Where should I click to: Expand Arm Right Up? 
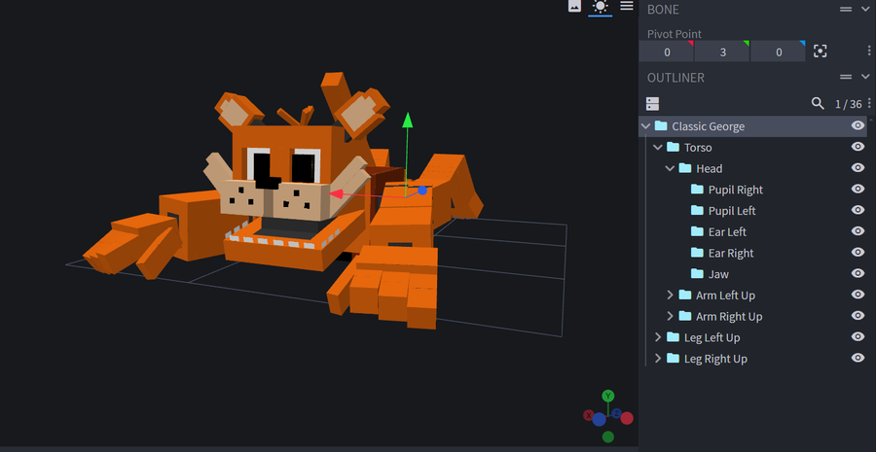(x=670, y=316)
